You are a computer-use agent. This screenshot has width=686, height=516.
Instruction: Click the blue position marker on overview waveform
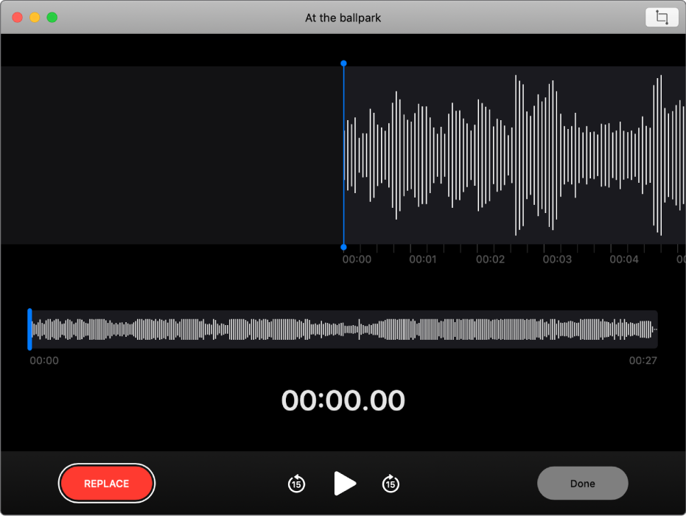(29, 329)
